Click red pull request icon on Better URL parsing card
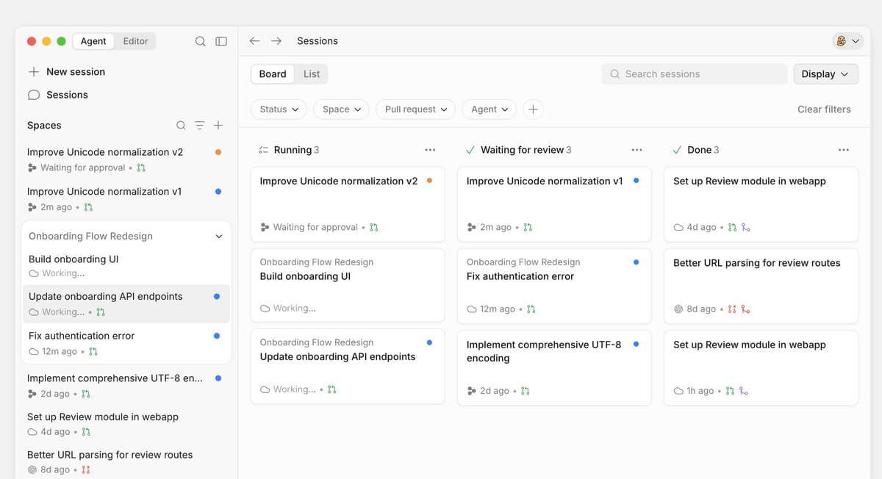 [x=732, y=309]
